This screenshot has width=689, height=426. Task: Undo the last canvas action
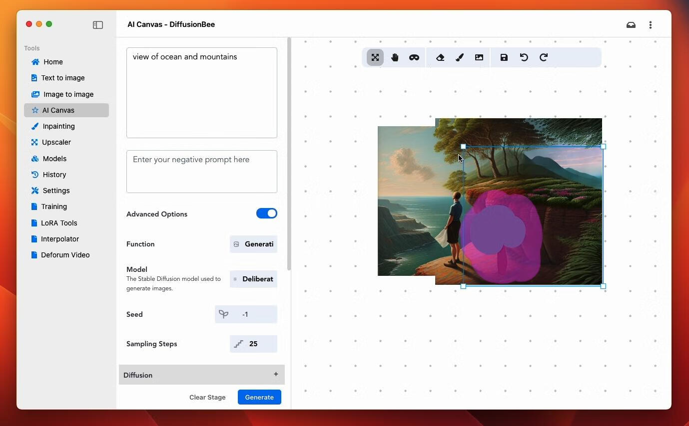click(523, 57)
